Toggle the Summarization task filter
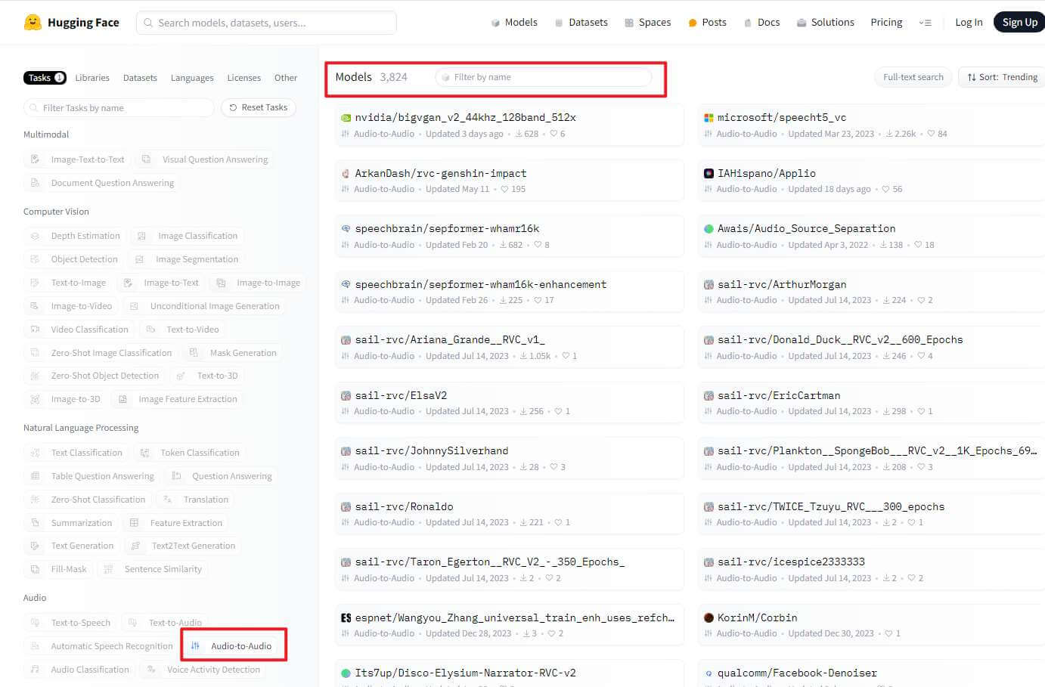The width and height of the screenshot is (1045, 687). [x=70, y=523]
